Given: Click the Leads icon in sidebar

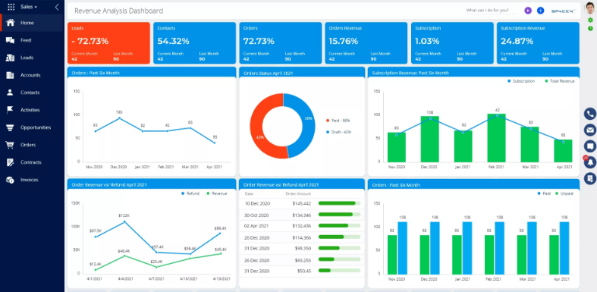Looking at the screenshot, I should [11, 58].
